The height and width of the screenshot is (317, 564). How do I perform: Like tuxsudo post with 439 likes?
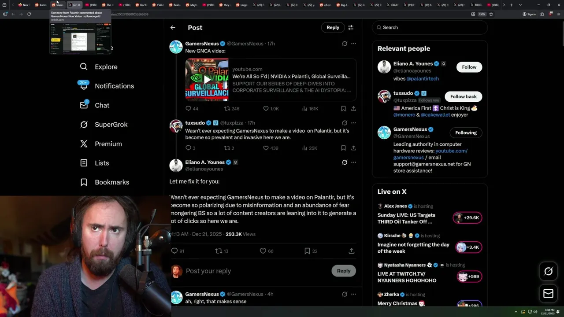(271, 148)
